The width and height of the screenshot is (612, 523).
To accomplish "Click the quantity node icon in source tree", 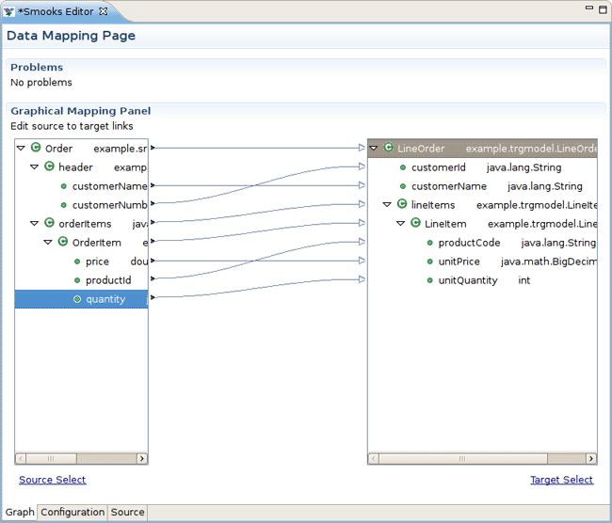I will click(77, 299).
